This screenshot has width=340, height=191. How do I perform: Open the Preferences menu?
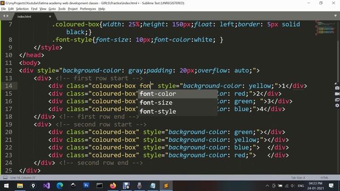click(88, 9)
